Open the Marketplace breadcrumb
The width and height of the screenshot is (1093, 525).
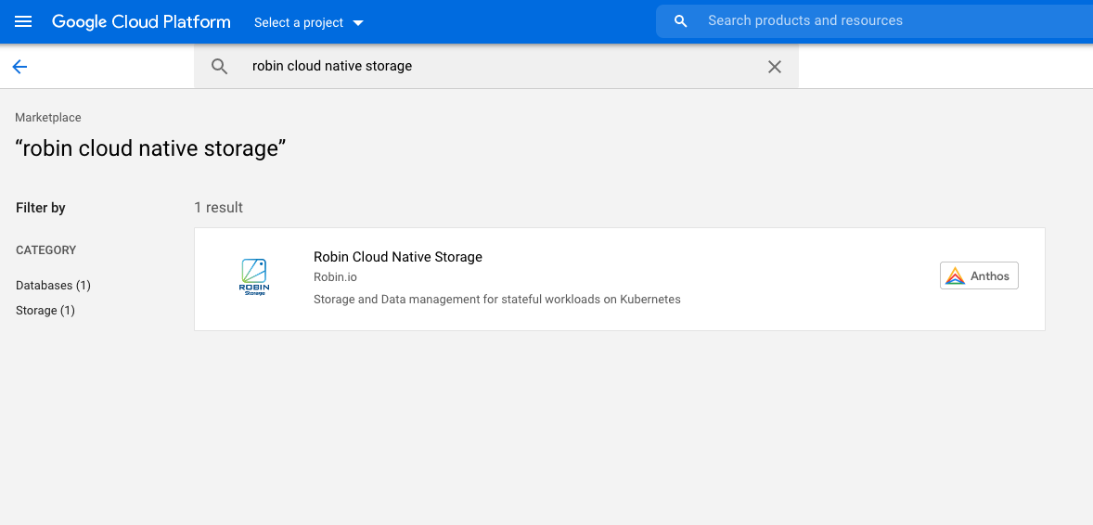coord(48,118)
